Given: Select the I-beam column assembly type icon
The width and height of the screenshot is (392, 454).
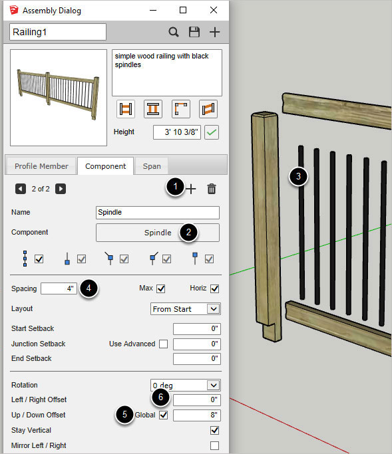Looking at the screenshot, I should pyautogui.click(x=153, y=109).
